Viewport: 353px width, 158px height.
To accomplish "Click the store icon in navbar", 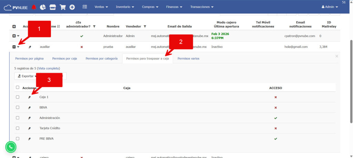I will [52, 7].
